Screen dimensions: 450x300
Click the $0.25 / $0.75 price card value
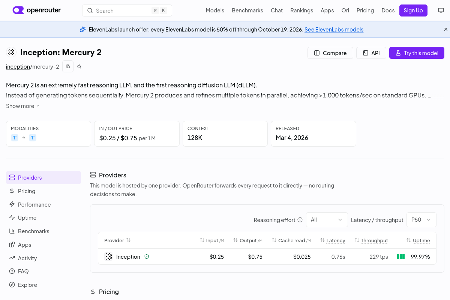click(x=118, y=138)
